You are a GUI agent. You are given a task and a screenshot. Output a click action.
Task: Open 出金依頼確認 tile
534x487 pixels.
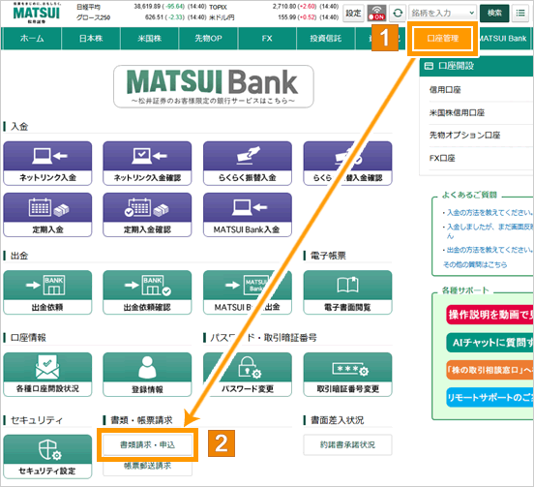point(147,292)
